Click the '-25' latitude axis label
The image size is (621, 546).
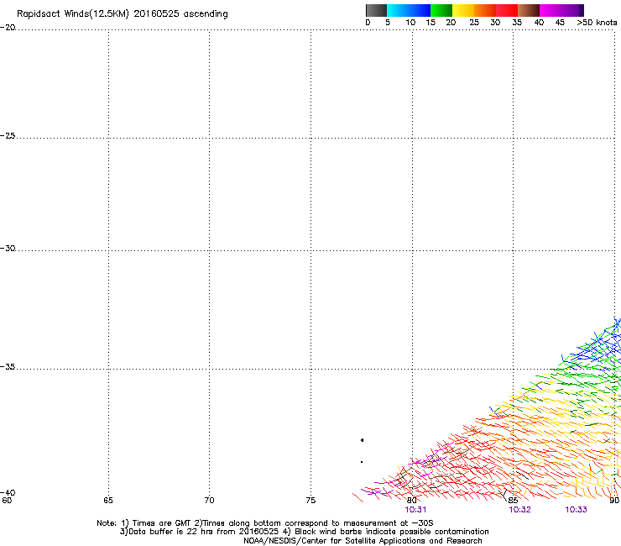pyautogui.click(x=8, y=136)
